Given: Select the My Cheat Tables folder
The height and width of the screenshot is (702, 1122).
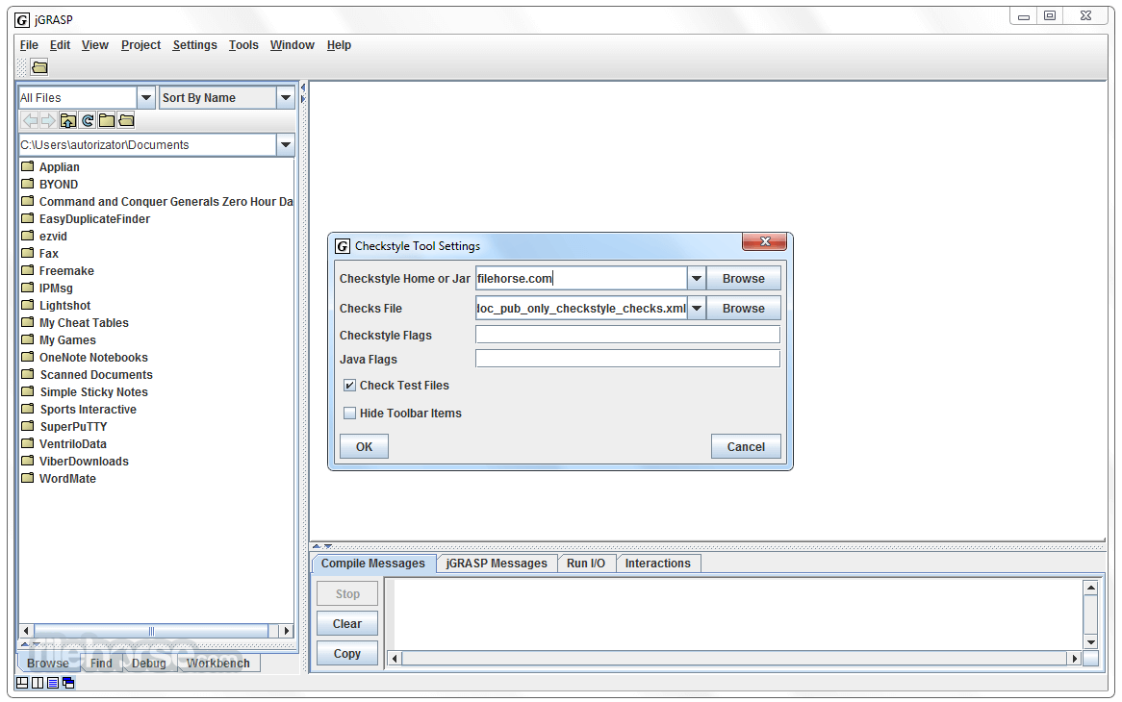Looking at the screenshot, I should click(84, 322).
